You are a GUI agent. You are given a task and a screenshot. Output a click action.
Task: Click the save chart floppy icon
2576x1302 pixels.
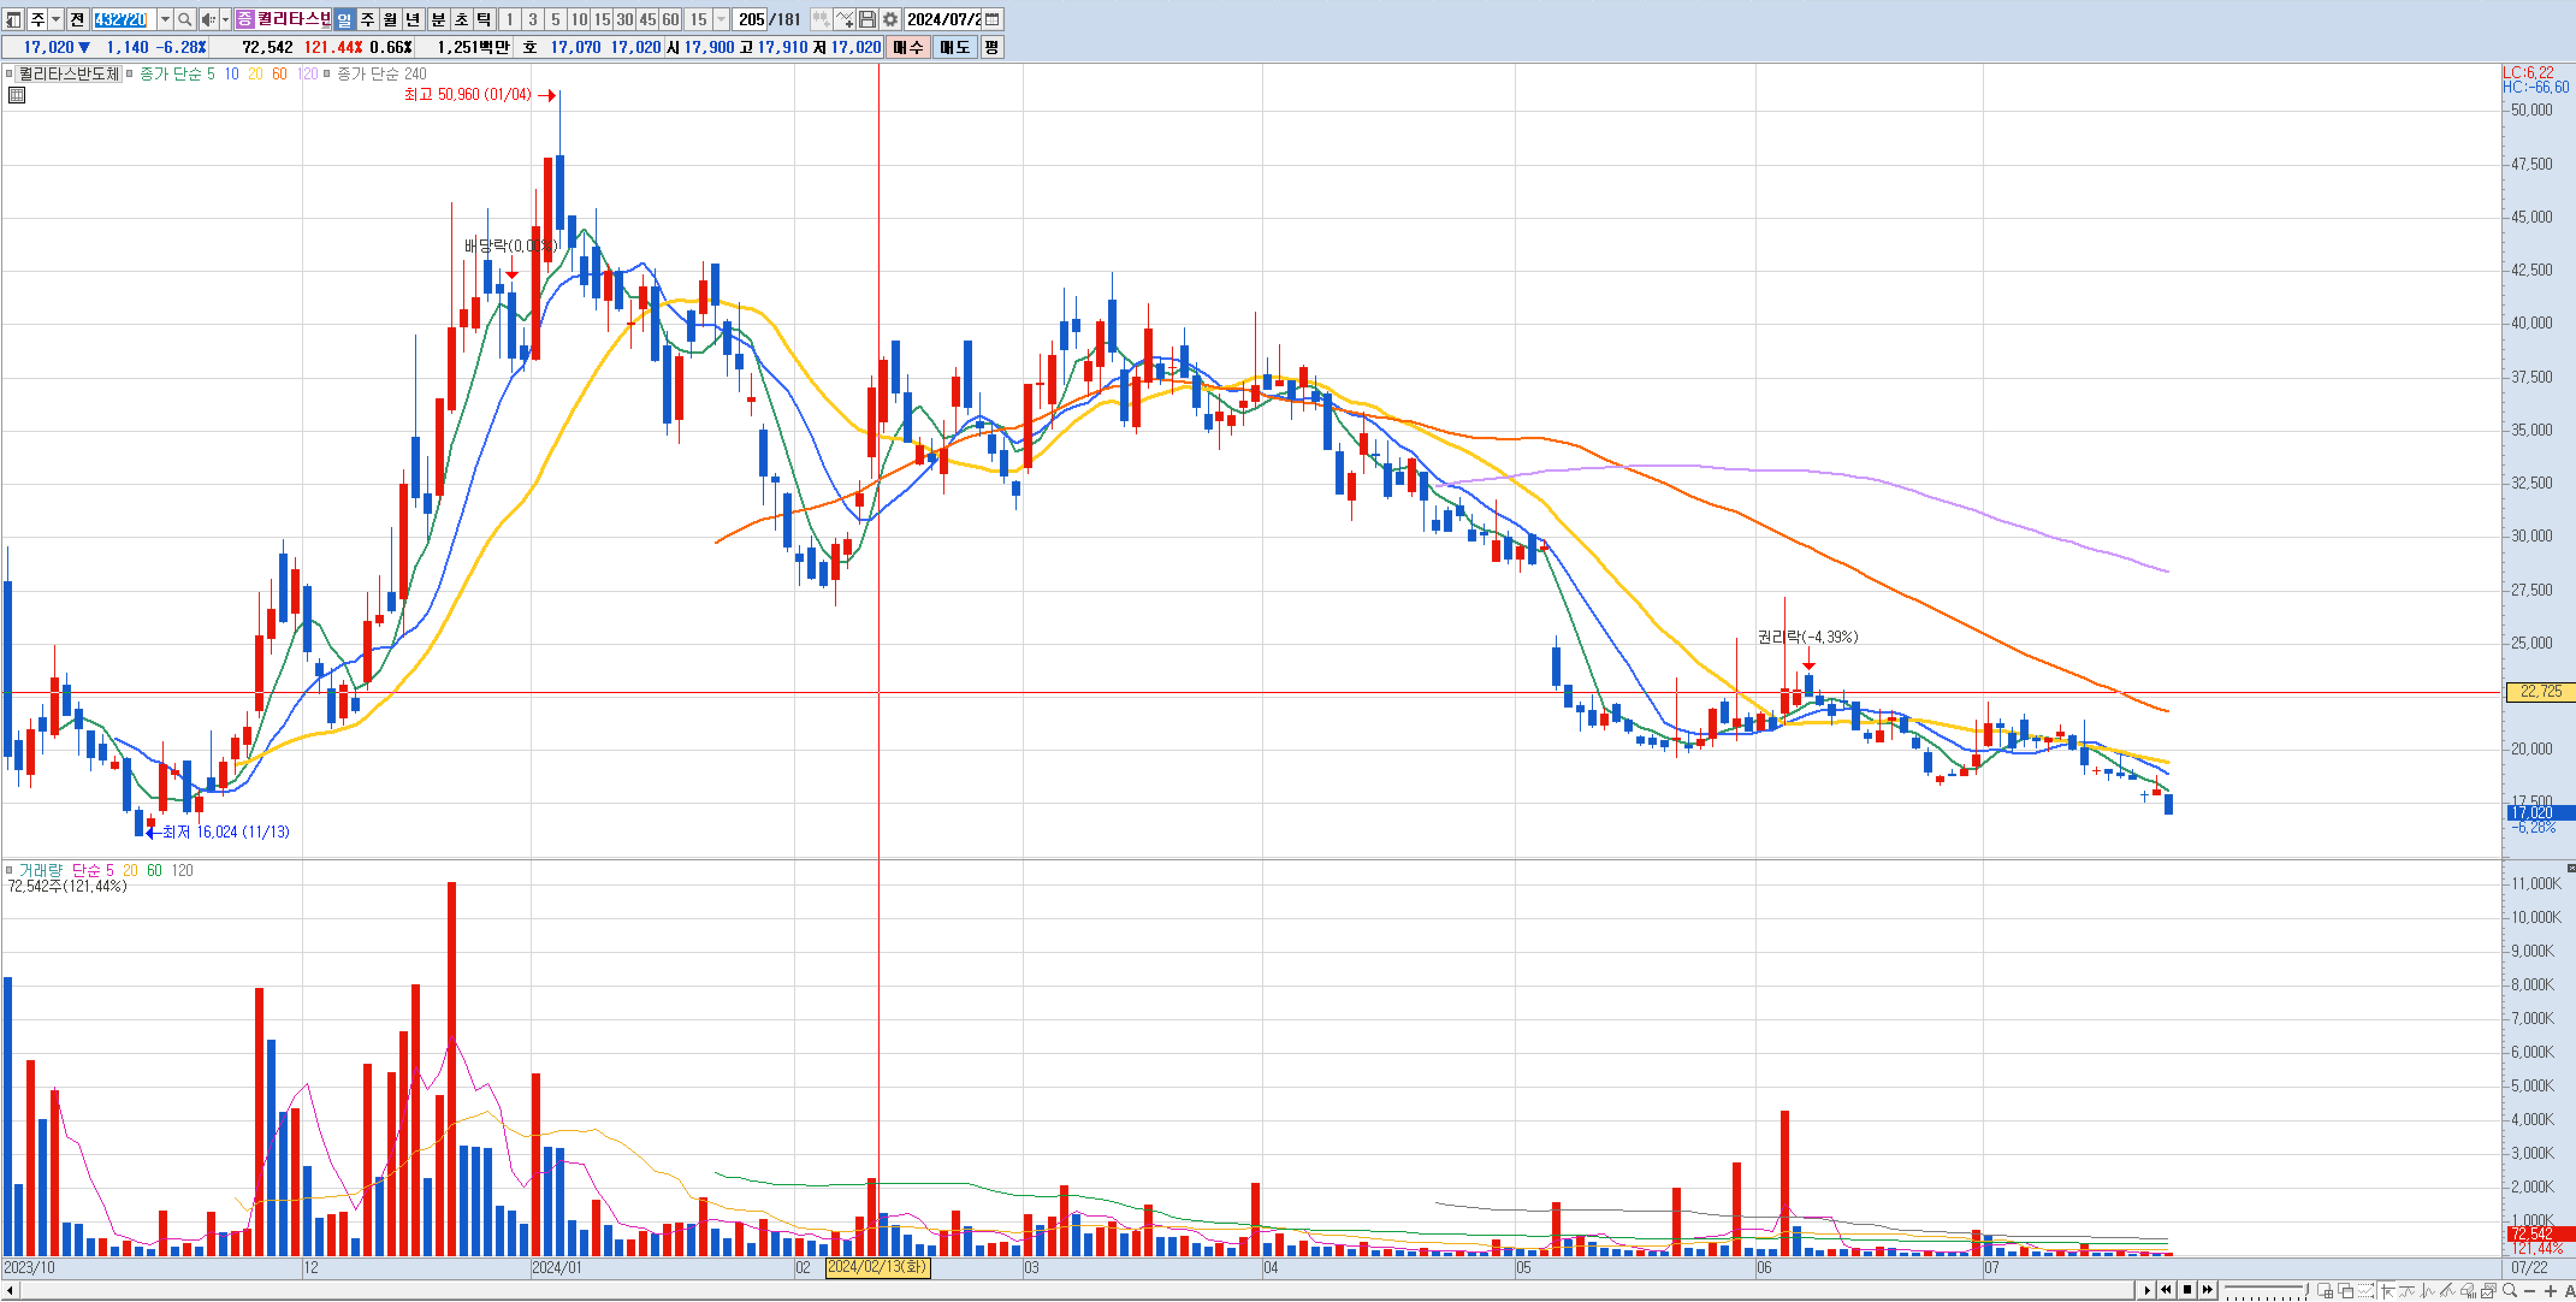(x=867, y=19)
